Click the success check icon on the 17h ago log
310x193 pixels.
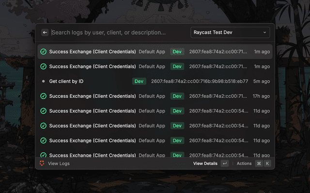[43, 96]
